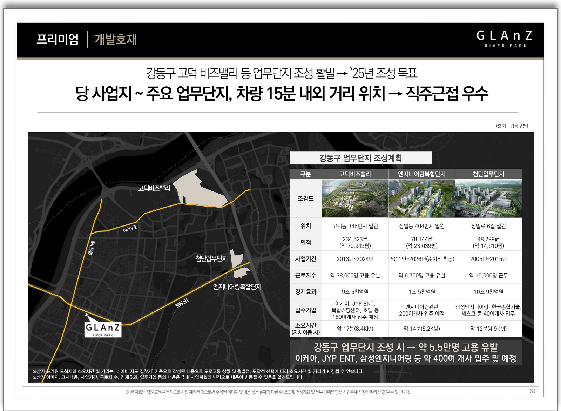This screenshot has width=561, height=411.
Task: Click the 첨단업무단지 aerial view thumbnail
Action: pos(488,198)
